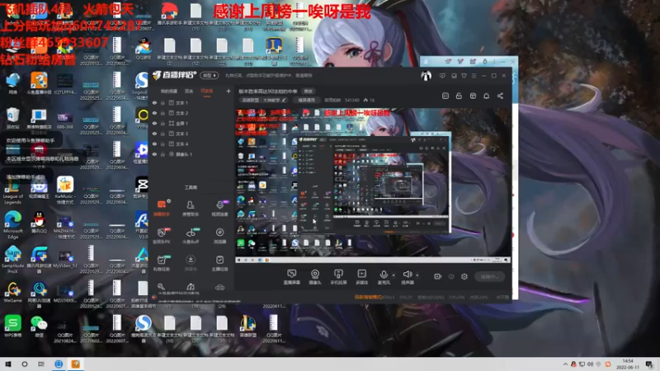Open WeGame desktop shortcut
This screenshot has width=660, height=371.
point(12,292)
